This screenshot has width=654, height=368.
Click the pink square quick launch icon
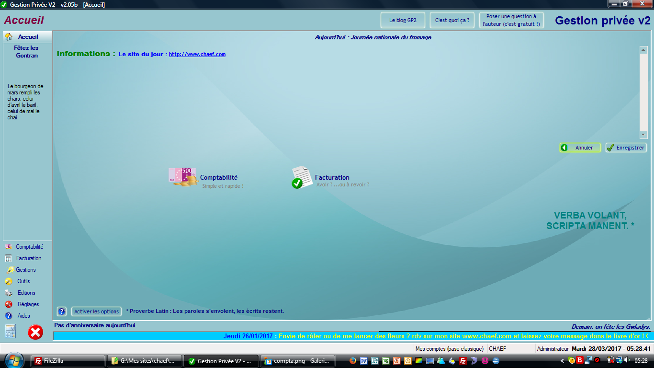tap(485, 361)
